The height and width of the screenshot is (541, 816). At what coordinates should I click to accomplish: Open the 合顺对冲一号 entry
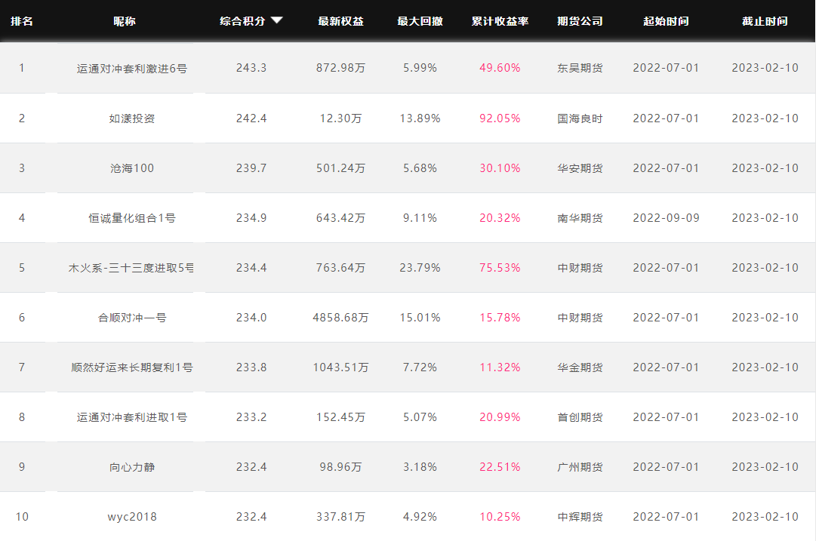(x=132, y=318)
